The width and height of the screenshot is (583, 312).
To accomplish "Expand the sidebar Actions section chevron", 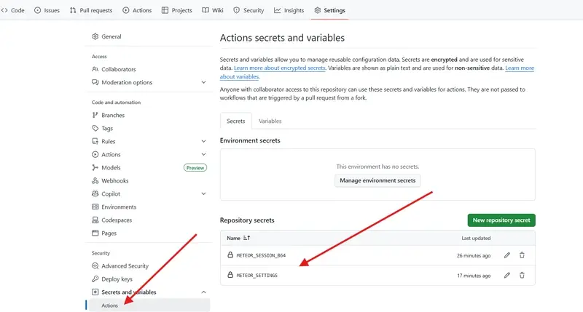I will point(204,154).
